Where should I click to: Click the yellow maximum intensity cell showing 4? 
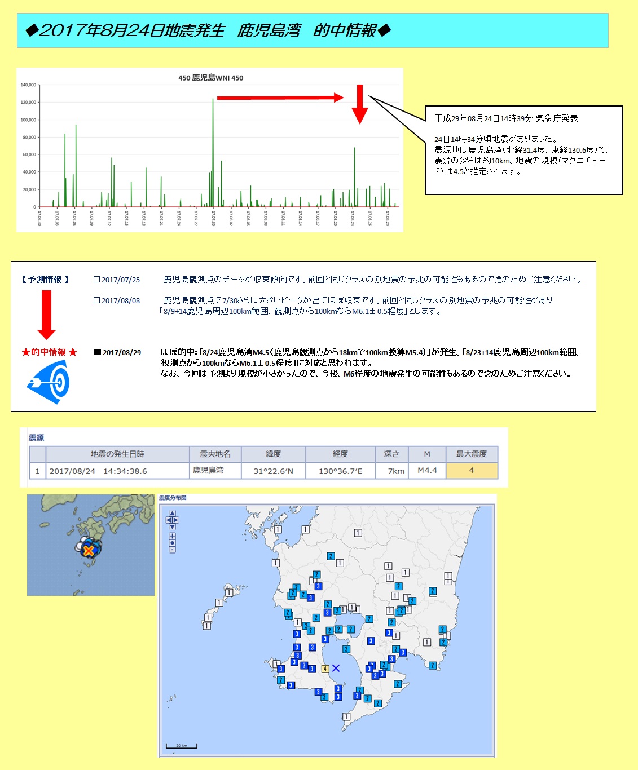472,471
